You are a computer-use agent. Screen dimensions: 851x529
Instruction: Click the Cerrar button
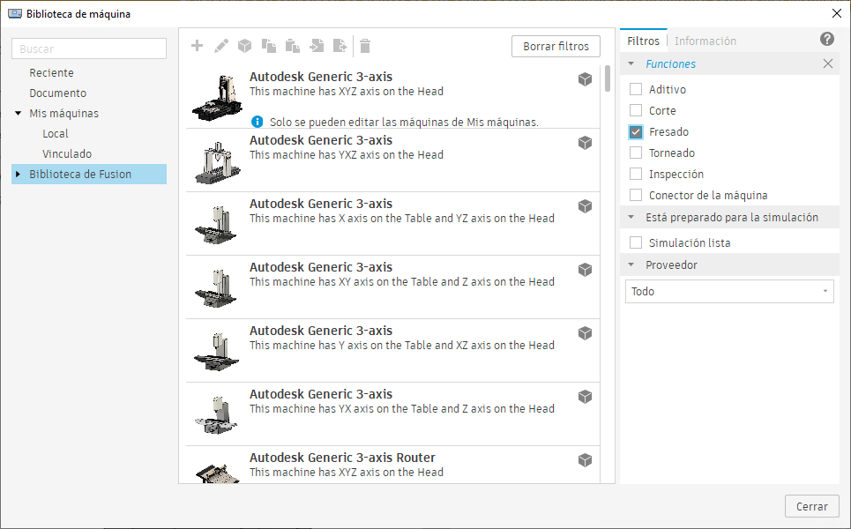click(x=812, y=506)
